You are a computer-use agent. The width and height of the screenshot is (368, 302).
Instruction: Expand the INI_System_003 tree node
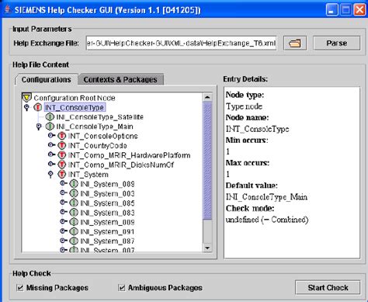64,193
